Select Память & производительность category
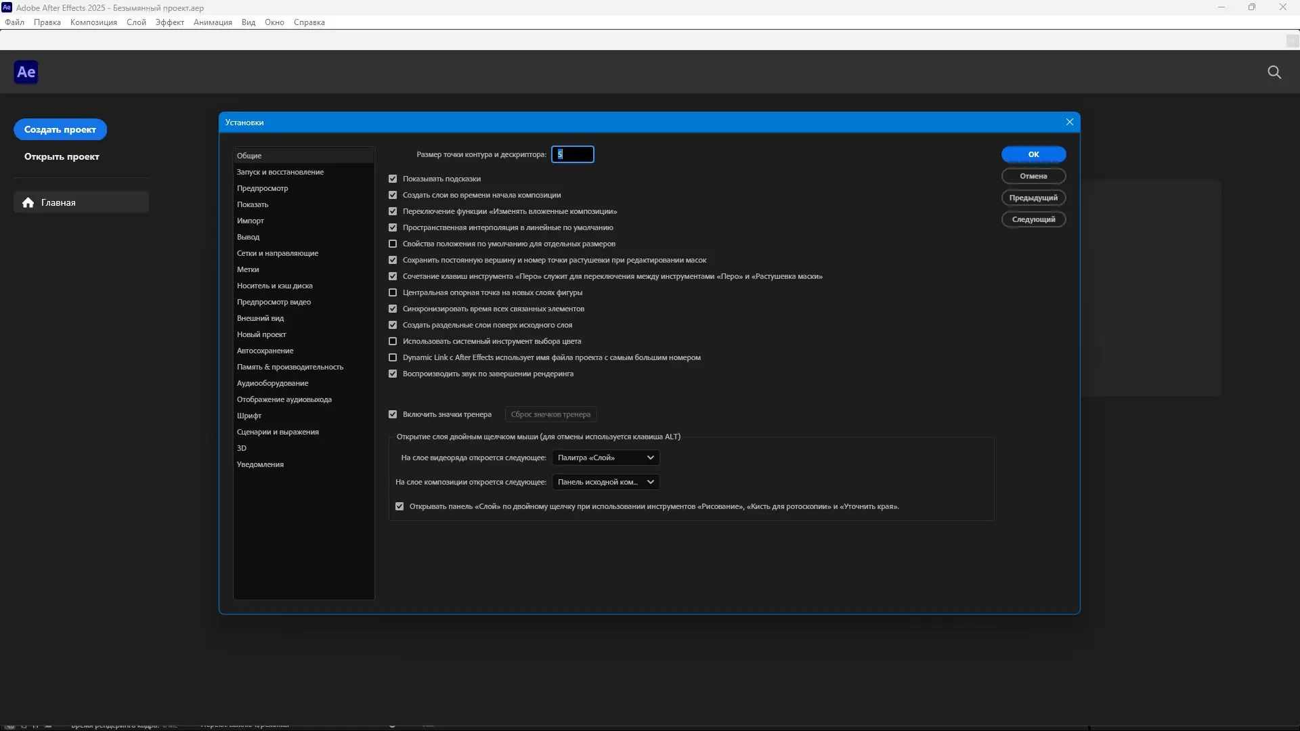1300x731 pixels. (290, 367)
